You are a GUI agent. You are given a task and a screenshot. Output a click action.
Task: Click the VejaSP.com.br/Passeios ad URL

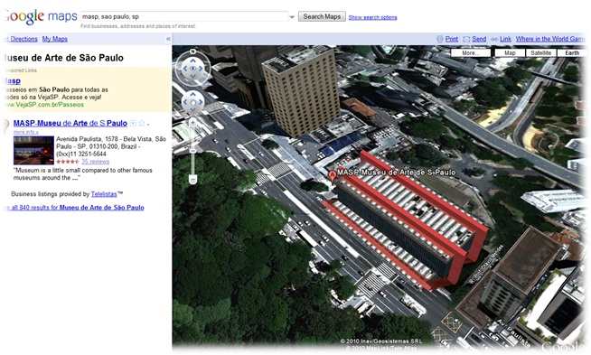point(44,105)
